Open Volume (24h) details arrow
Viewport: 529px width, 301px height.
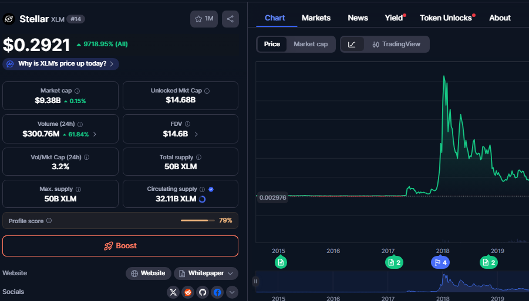click(95, 134)
